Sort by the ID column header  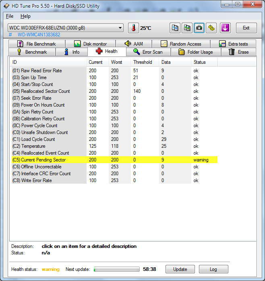tap(48, 62)
